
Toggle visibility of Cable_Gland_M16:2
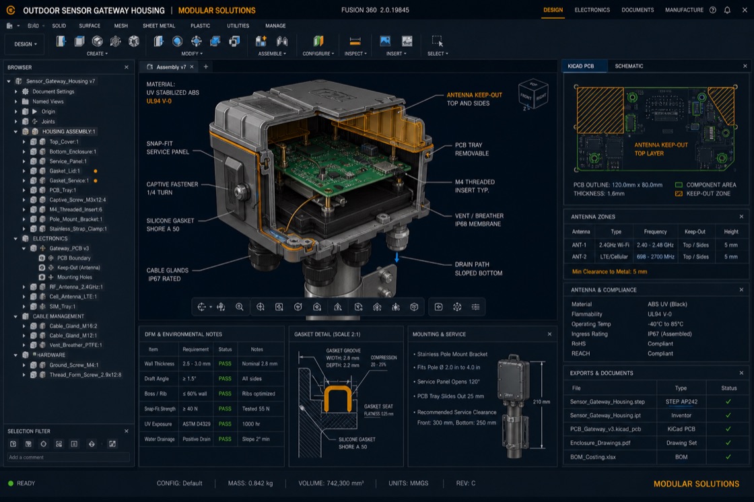click(34, 326)
